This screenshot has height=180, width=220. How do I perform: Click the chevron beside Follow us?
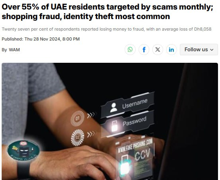click(212, 50)
